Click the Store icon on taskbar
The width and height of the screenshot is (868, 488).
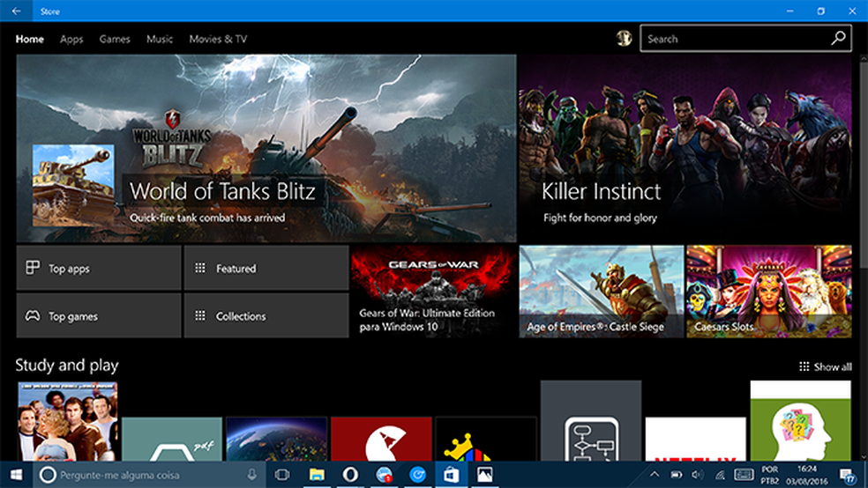451,475
